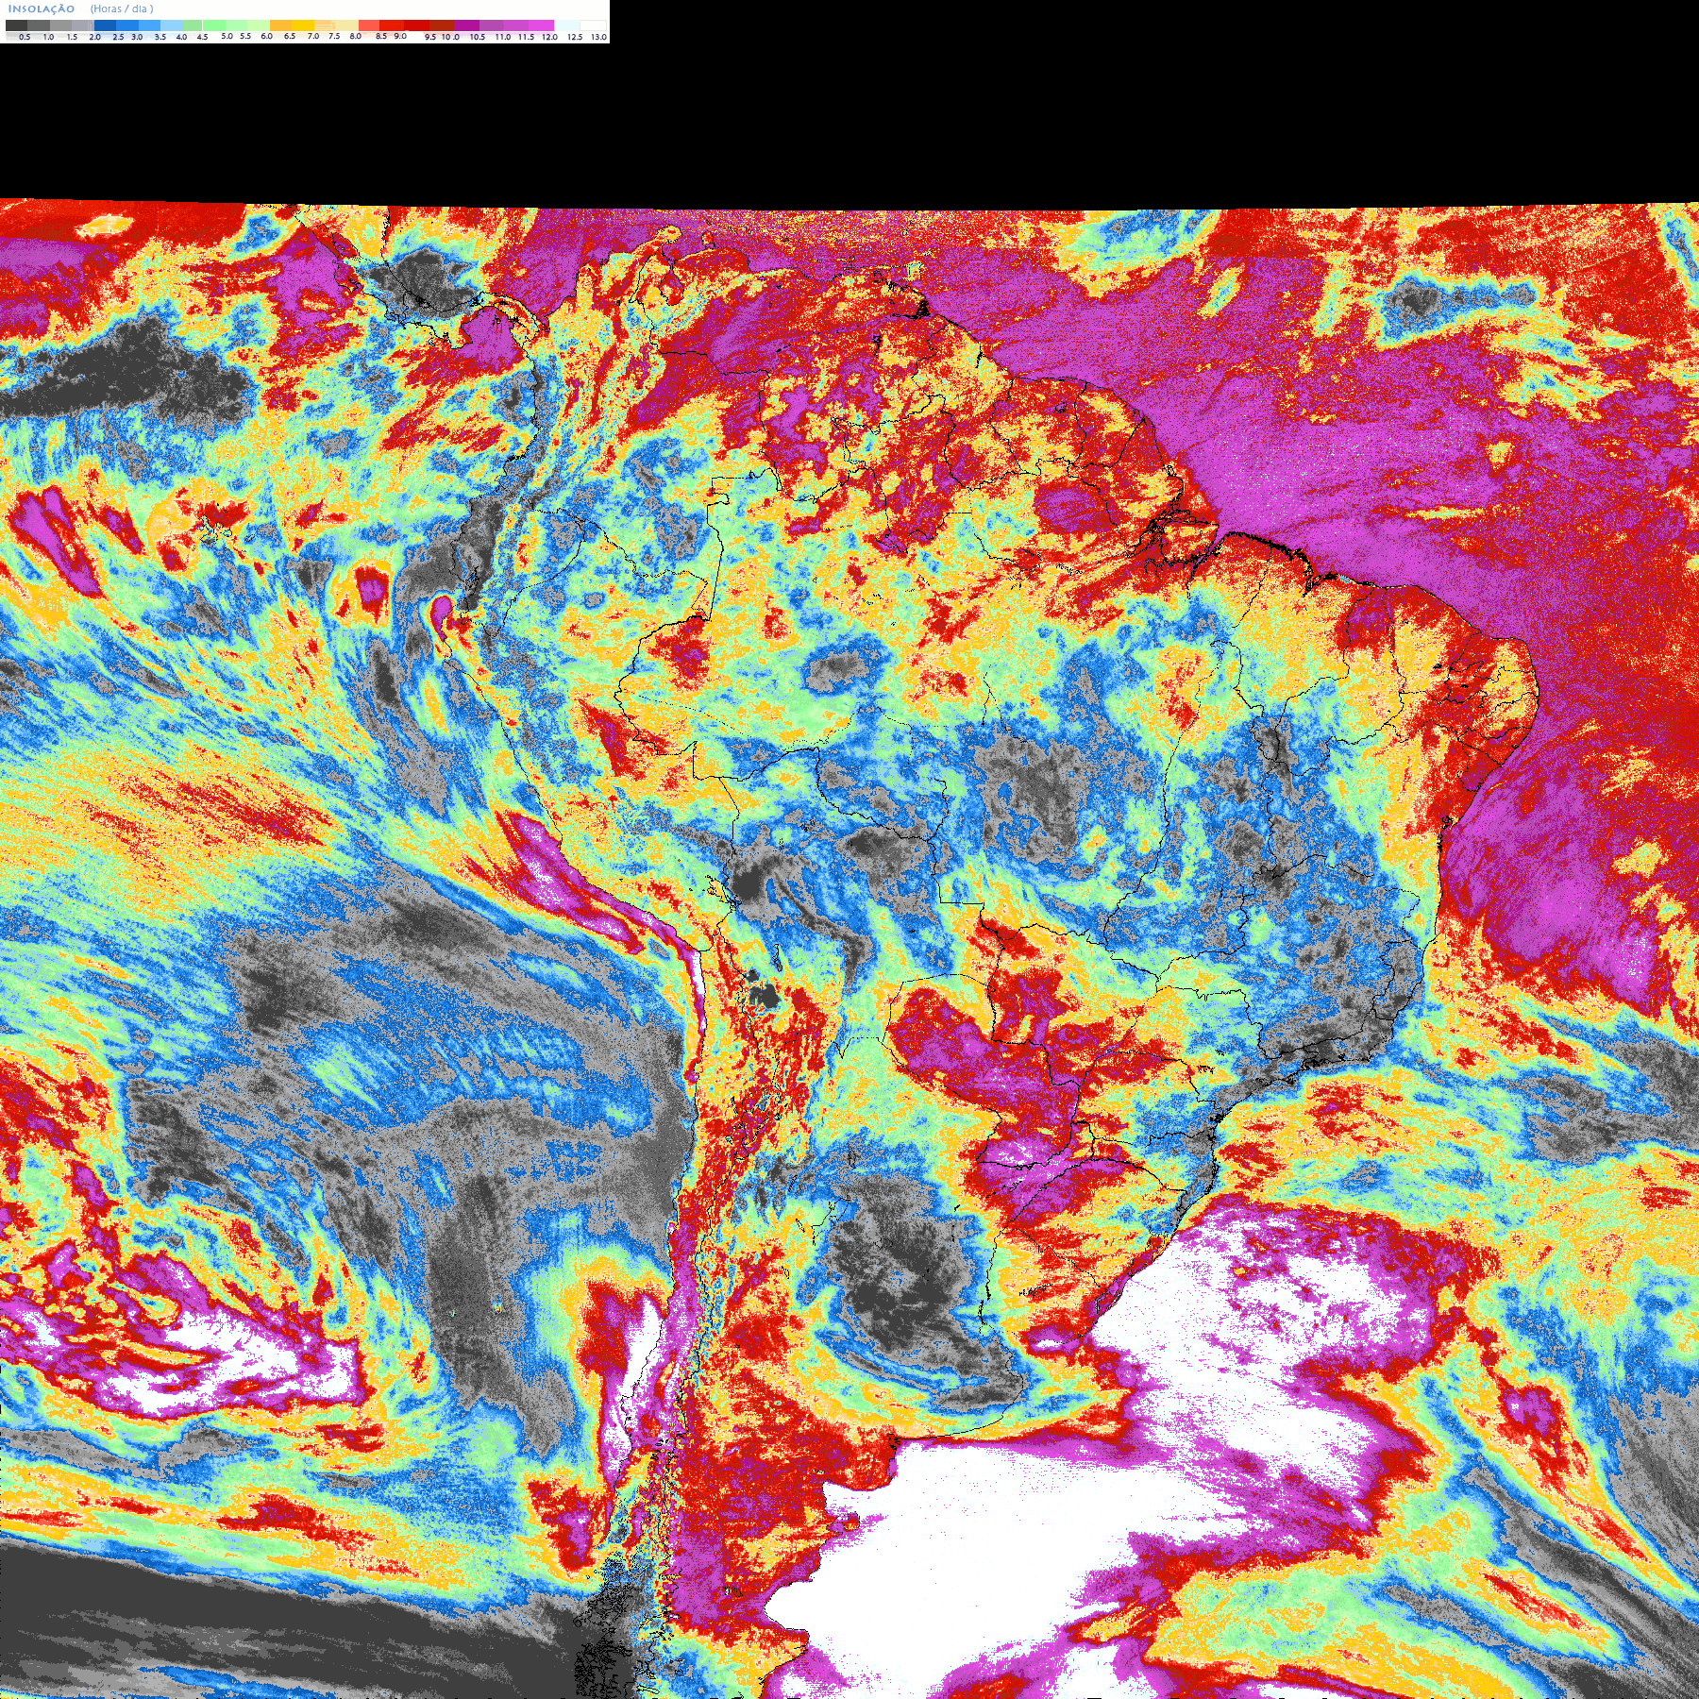
Task: Select the red 9.0 legend swatch
Action: coord(392,25)
